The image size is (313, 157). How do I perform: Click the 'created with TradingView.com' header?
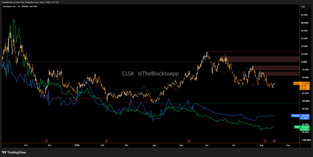coord(30,2)
